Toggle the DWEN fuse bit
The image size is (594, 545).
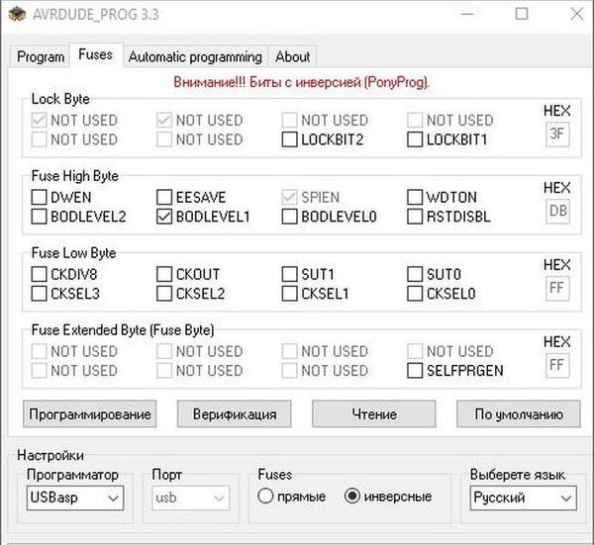39,197
